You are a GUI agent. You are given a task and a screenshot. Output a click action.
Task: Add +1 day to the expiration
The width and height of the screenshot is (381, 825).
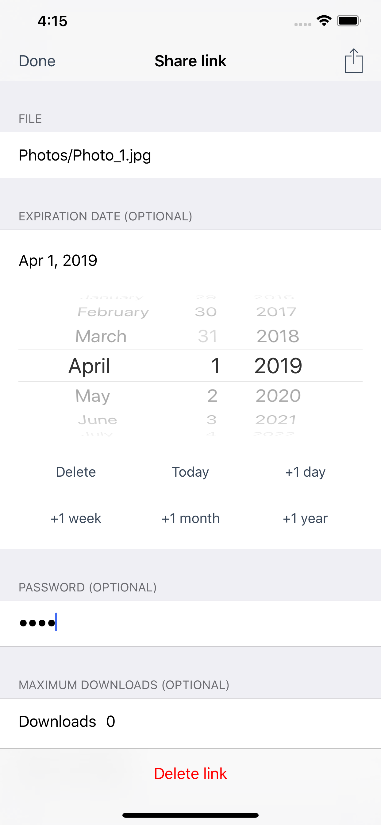305,472
